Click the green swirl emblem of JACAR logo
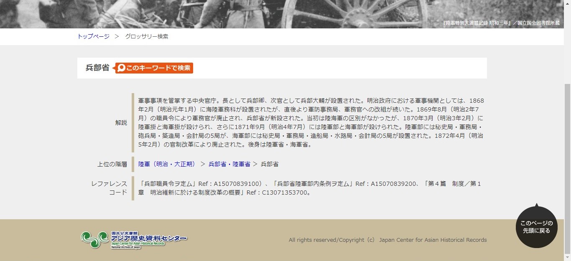Viewport: 571px width, 261px height. [x=94, y=239]
